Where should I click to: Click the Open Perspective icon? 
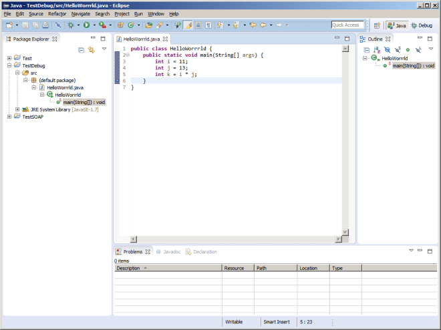pyautogui.click(x=377, y=25)
